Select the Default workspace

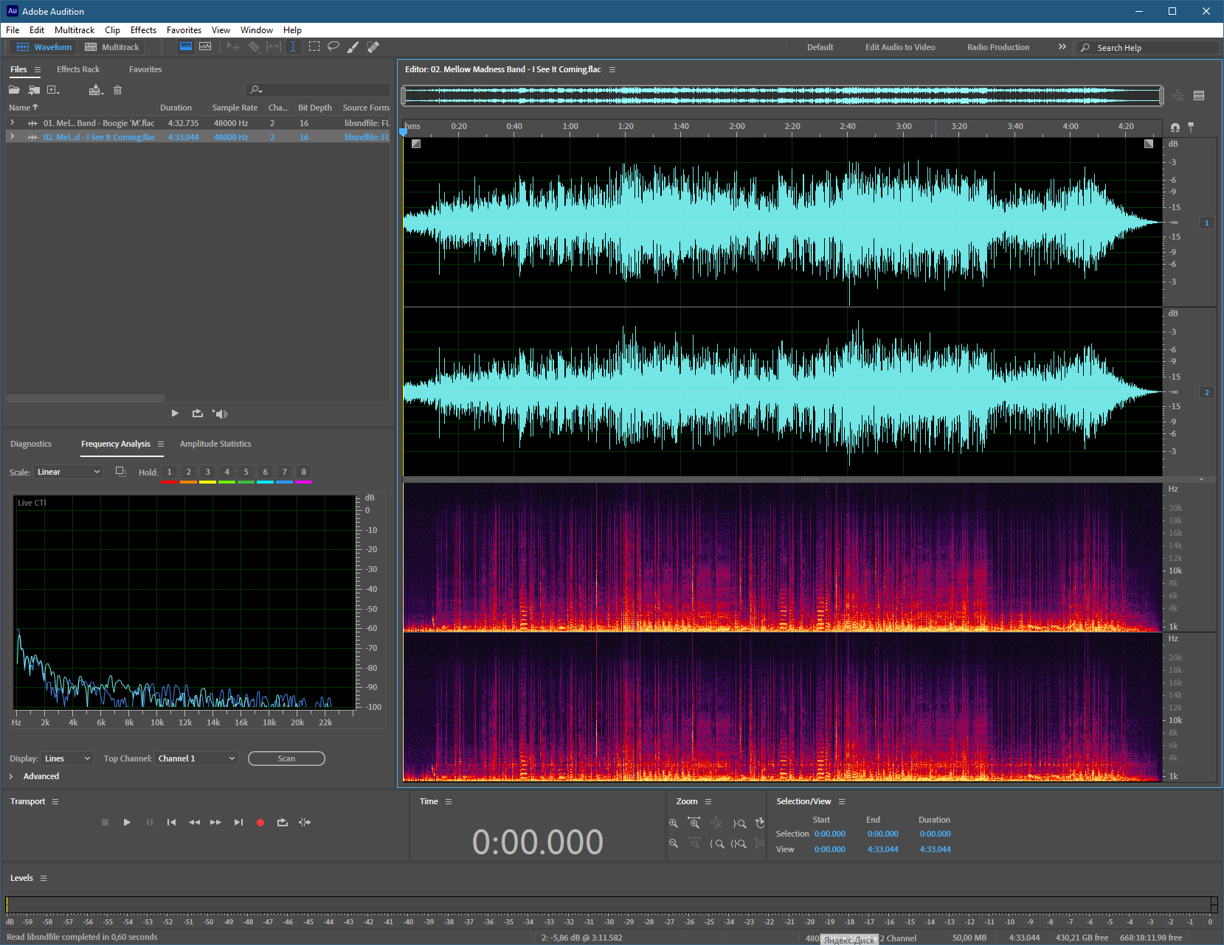click(820, 47)
